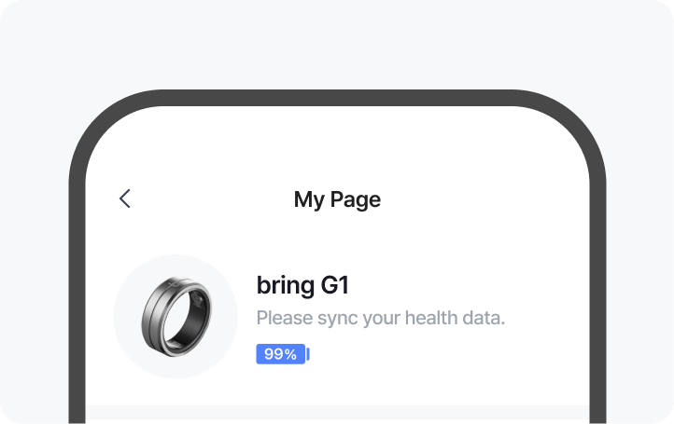The width and height of the screenshot is (674, 424).
Task: Check the battery charge badge
Action: coord(282,354)
